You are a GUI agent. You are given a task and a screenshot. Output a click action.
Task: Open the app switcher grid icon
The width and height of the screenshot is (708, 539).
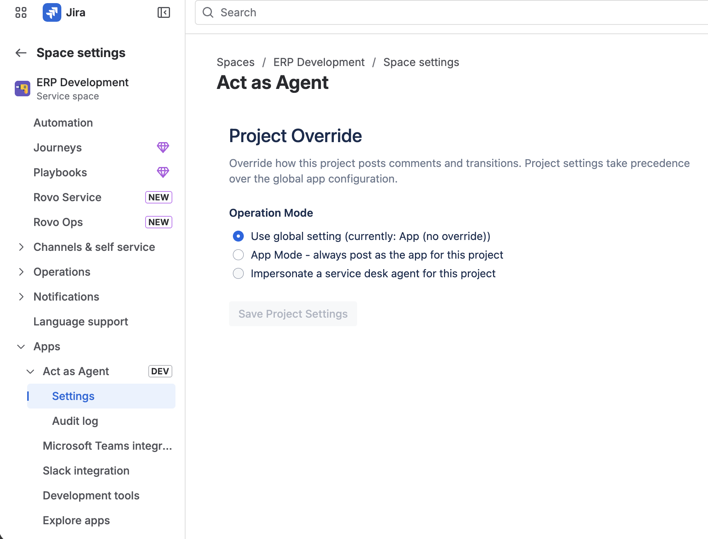(x=21, y=12)
